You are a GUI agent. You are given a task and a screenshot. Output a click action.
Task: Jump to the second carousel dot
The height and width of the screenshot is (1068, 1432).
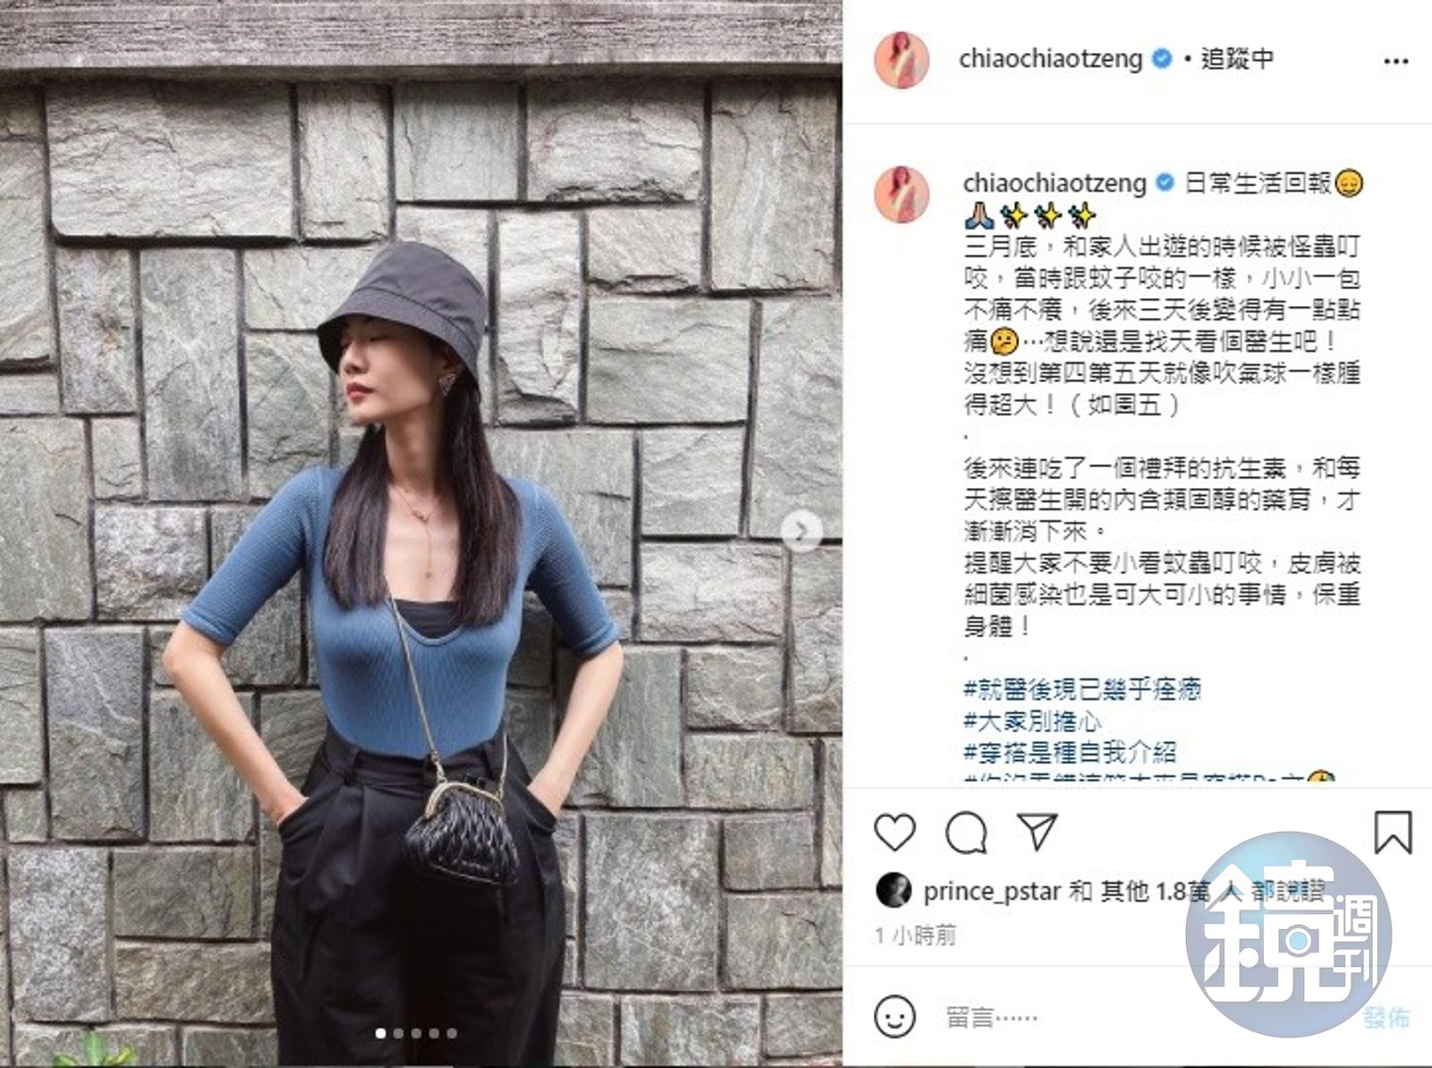pos(398,1033)
